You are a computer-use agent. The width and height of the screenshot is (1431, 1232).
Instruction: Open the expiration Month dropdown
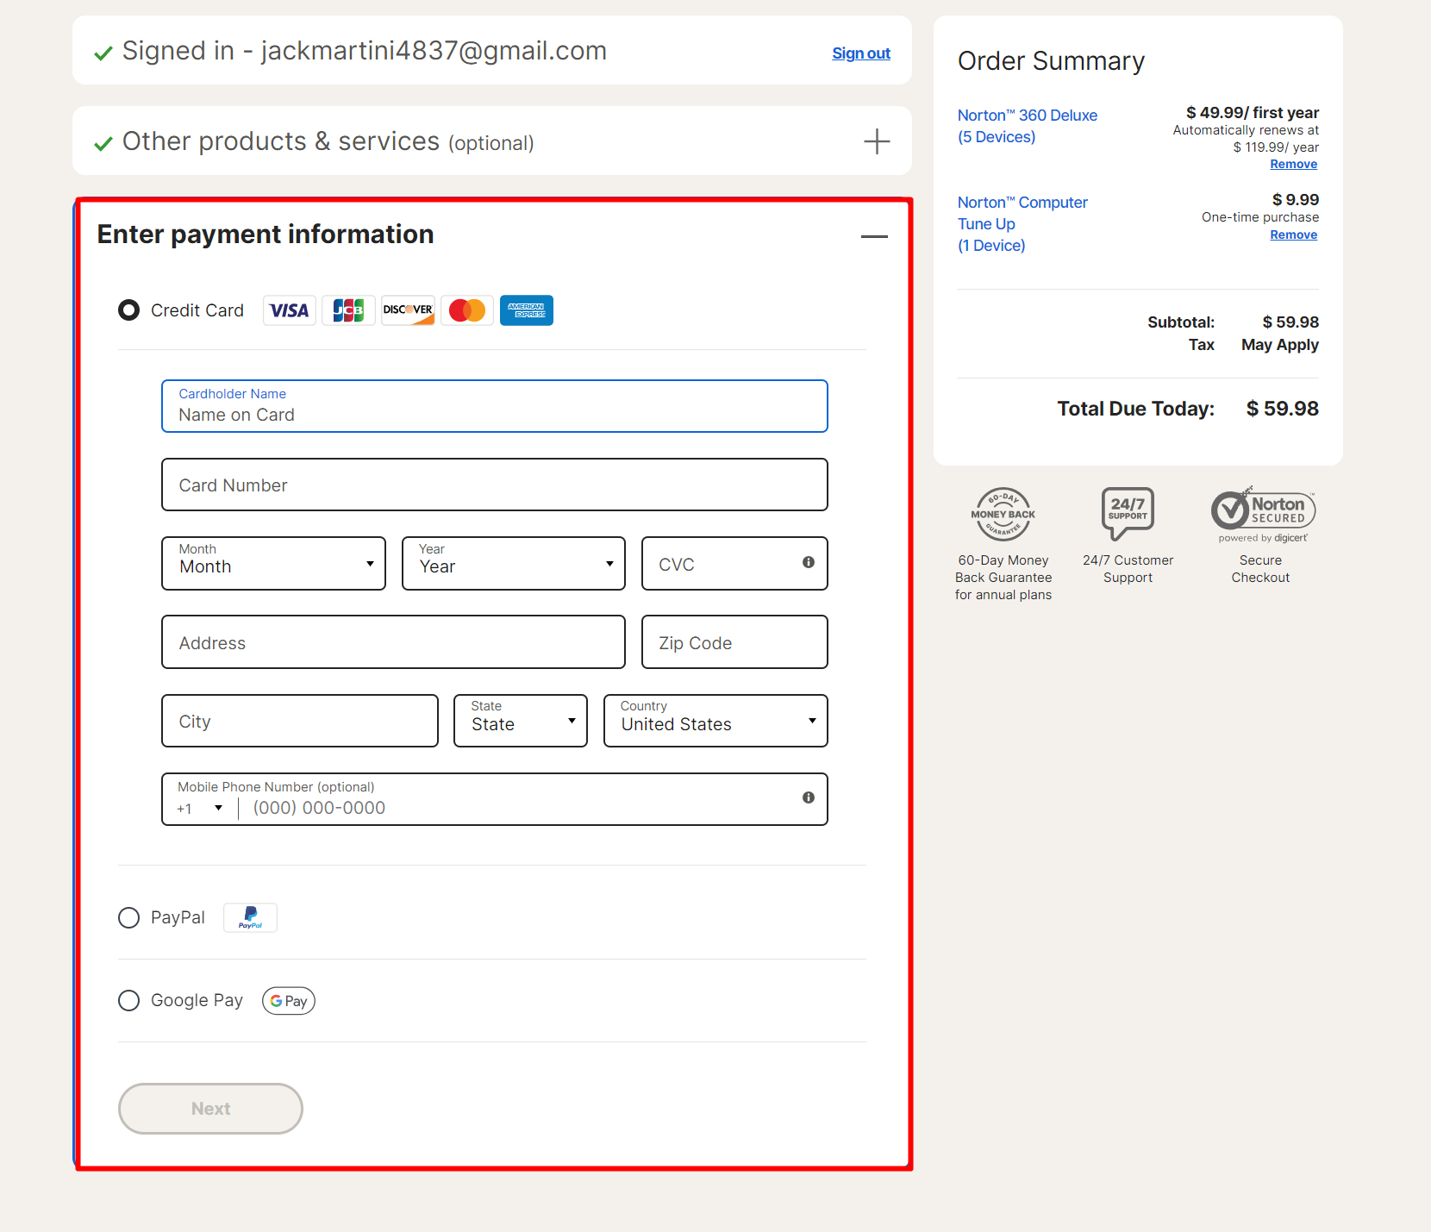[x=273, y=564]
